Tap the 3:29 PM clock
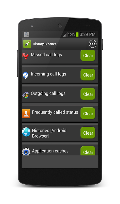This screenshot has height=204, width=120. pyautogui.click(x=88, y=34)
